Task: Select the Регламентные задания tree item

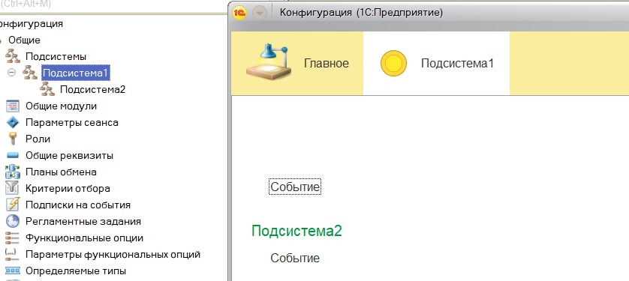Action: pos(83,221)
